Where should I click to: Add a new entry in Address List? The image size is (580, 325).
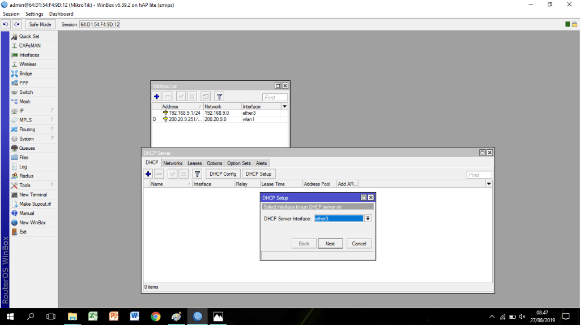[x=157, y=97]
